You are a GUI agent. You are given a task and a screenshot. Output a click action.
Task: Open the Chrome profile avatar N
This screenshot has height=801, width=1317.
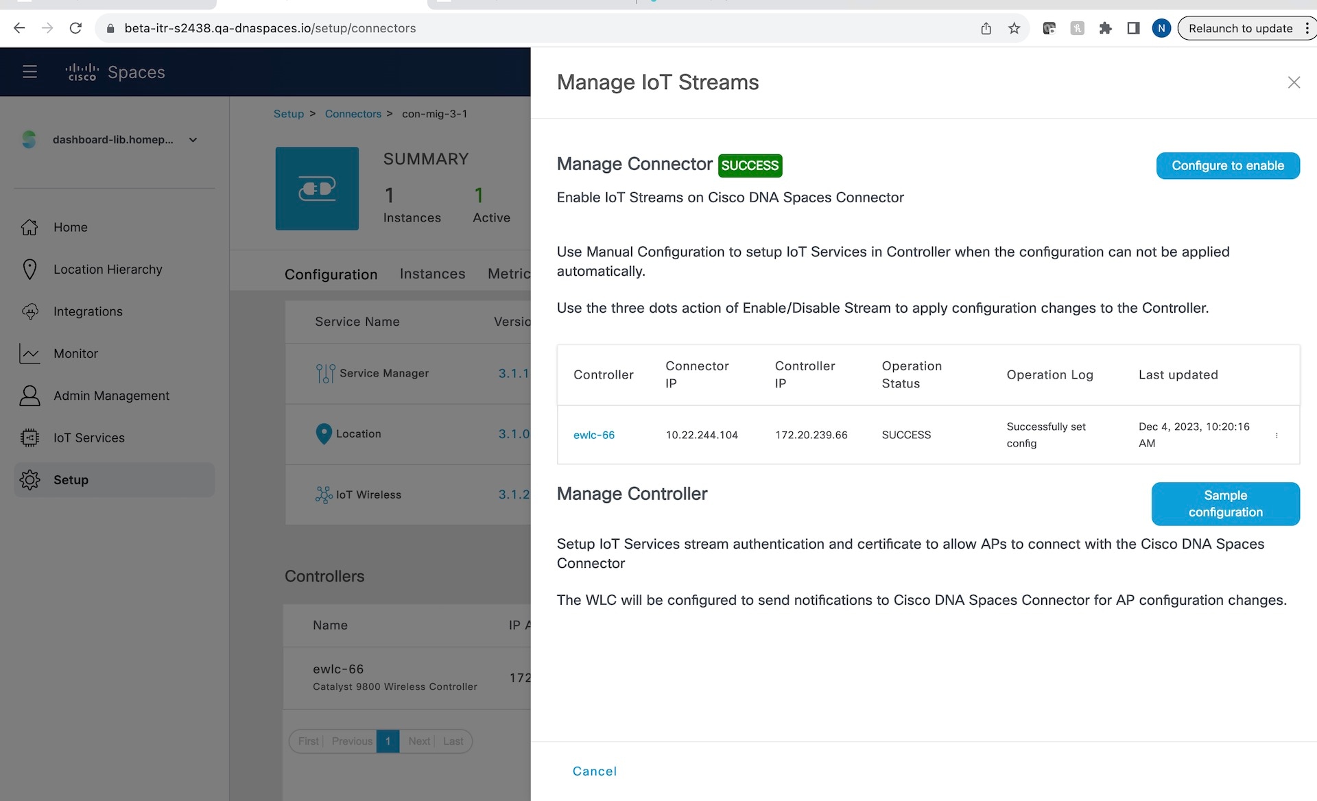point(1161,28)
